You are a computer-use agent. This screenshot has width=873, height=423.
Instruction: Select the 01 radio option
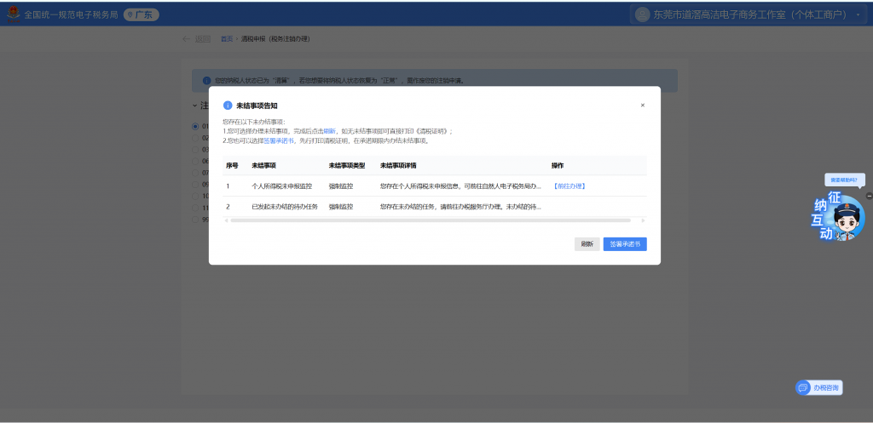point(195,127)
